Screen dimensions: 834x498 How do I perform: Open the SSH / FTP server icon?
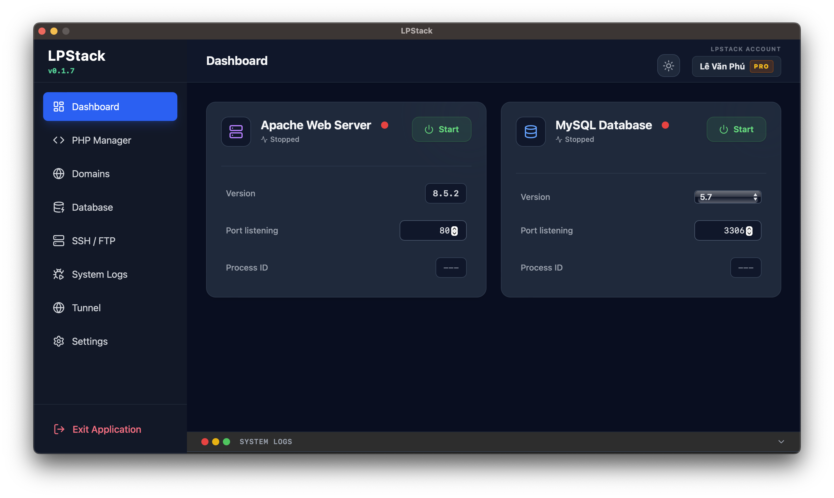click(x=58, y=241)
